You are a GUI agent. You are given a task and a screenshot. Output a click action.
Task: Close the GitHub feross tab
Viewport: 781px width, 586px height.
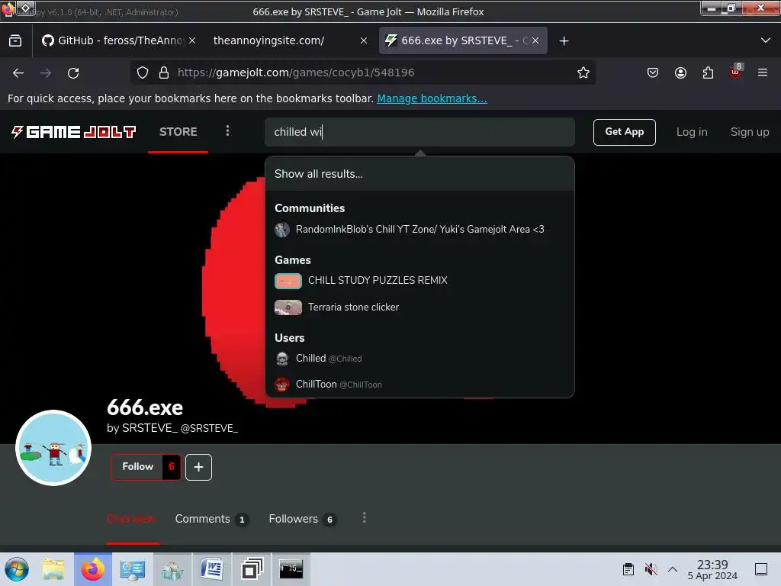click(x=192, y=40)
